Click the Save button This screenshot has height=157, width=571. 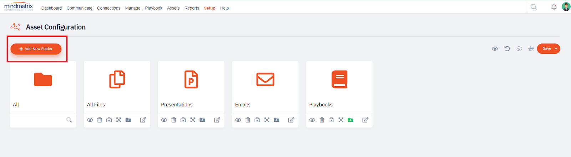tap(546, 49)
